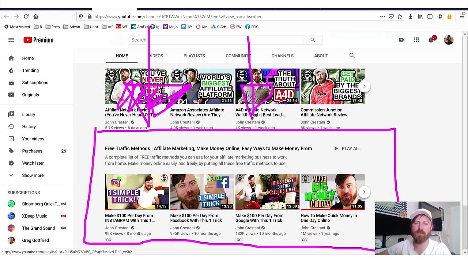Image resolution: width=468 pixels, height=263 pixels.
Task: Open the EPIC Facebook bookmark
Action: pyautogui.click(x=252, y=27)
